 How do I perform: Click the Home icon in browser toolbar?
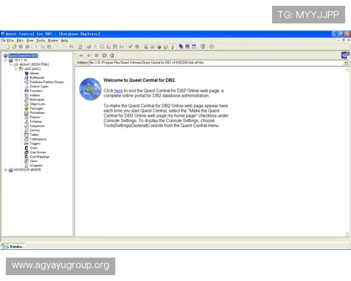point(112,56)
